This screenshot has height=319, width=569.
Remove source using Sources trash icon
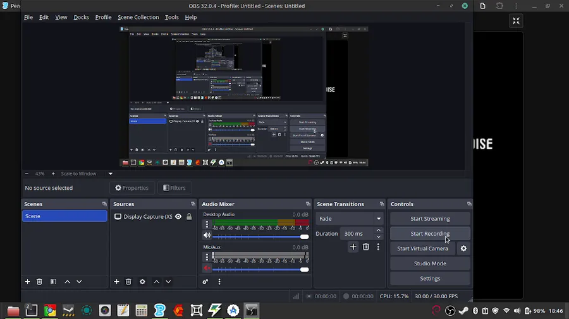coord(128,281)
